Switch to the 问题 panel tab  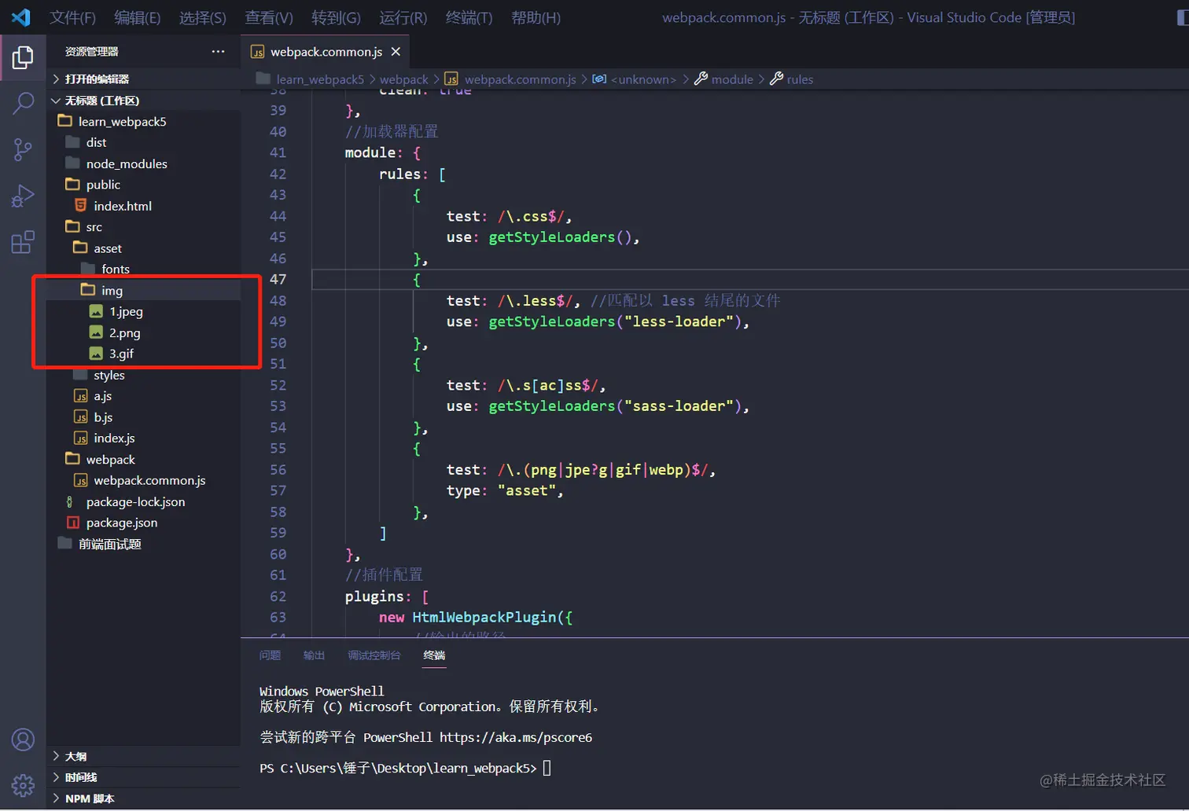pyautogui.click(x=270, y=655)
